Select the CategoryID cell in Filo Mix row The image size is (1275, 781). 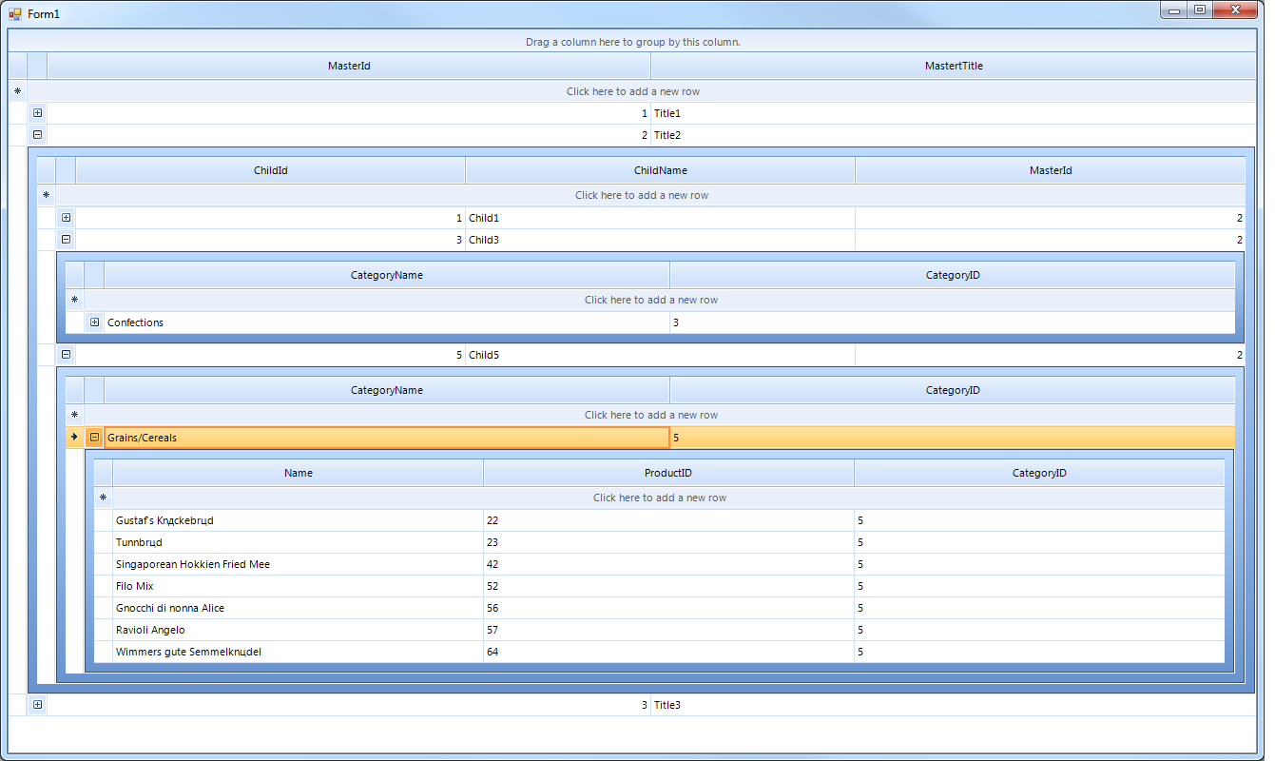(x=1039, y=586)
